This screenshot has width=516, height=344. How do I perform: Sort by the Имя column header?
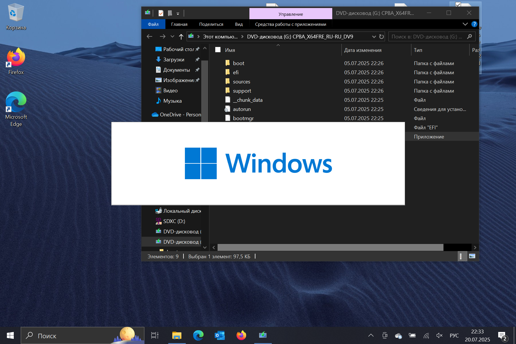coord(230,50)
